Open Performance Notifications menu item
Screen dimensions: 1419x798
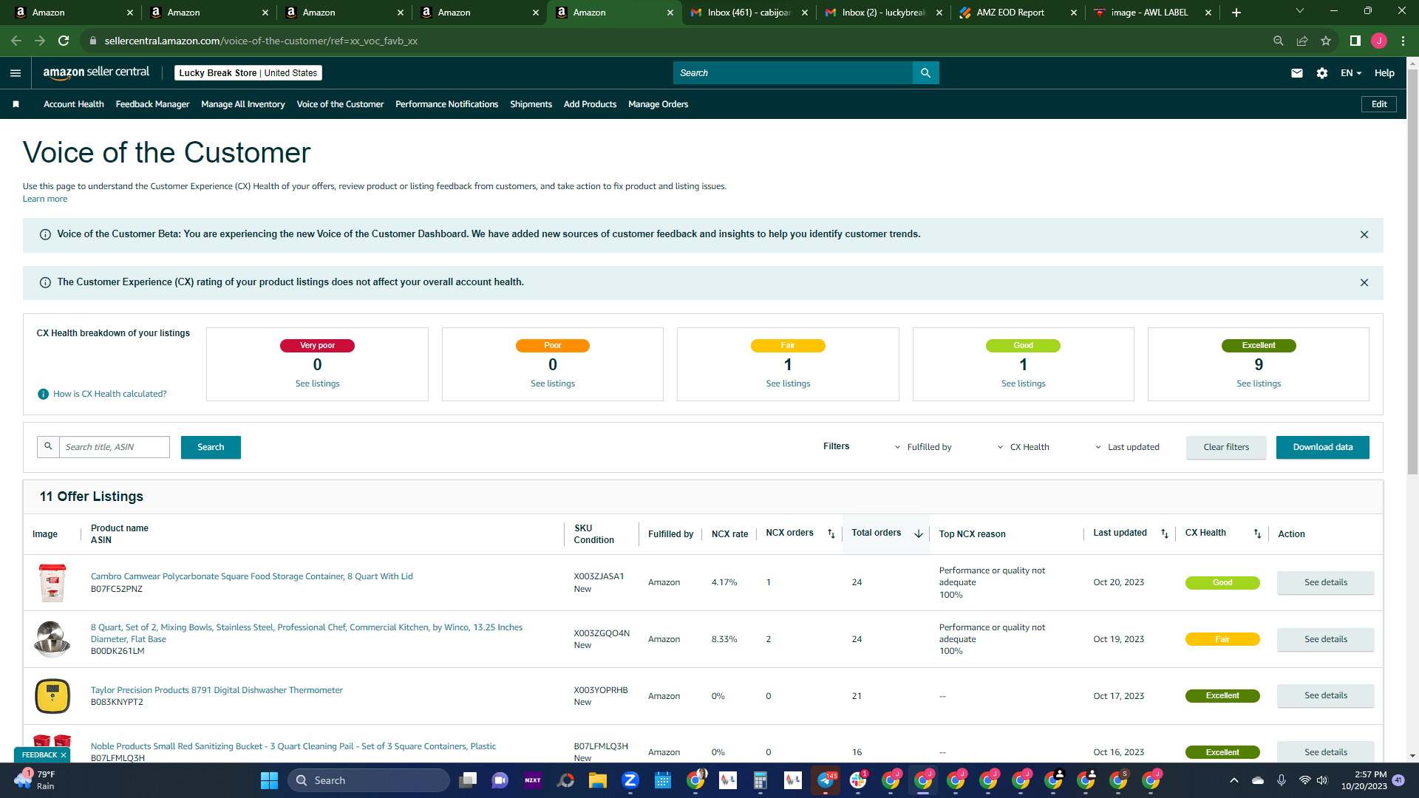pyautogui.click(x=446, y=104)
